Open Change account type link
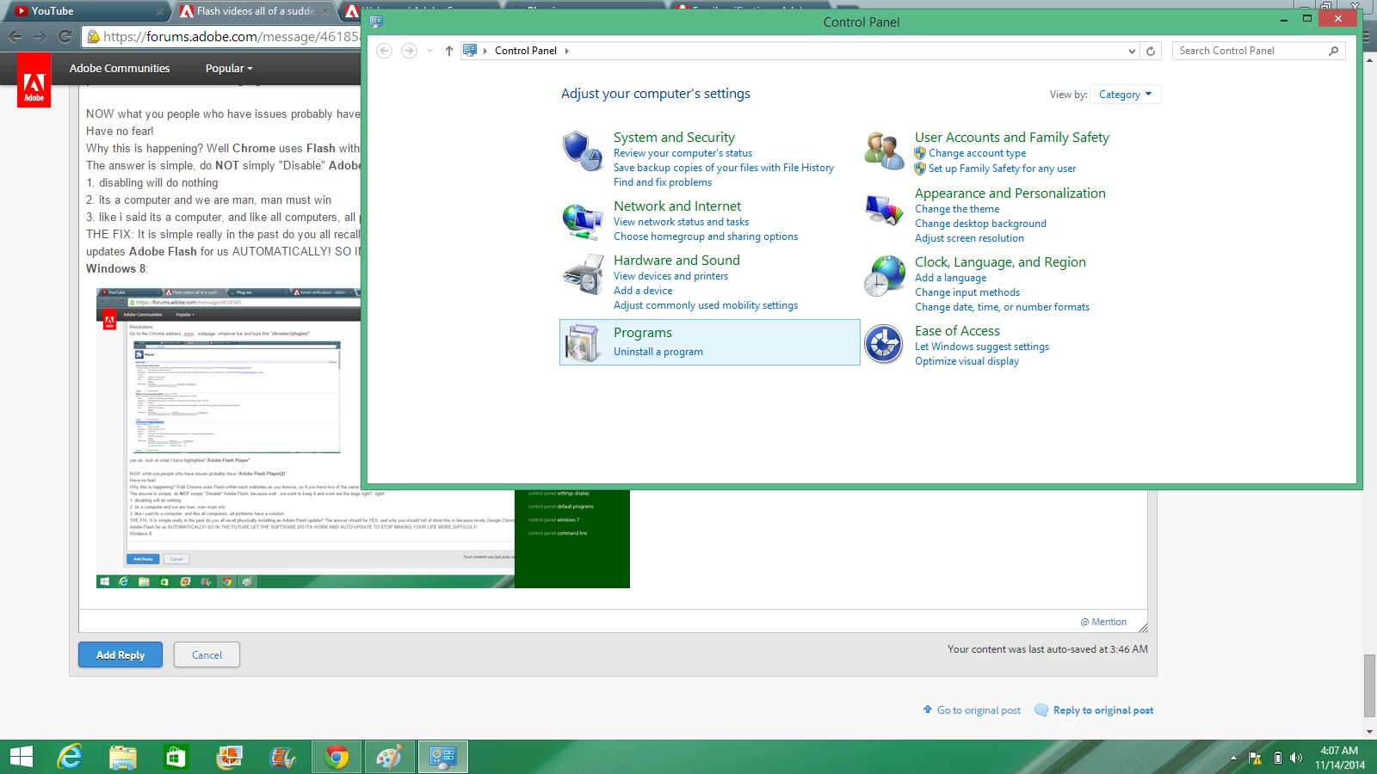 [x=977, y=153]
